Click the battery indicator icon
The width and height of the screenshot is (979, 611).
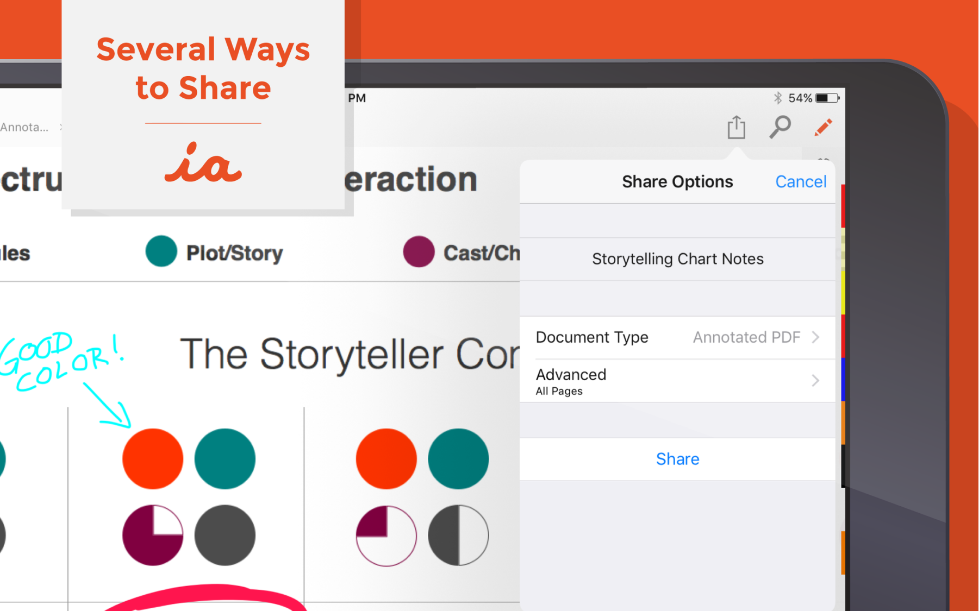point(827,98)
